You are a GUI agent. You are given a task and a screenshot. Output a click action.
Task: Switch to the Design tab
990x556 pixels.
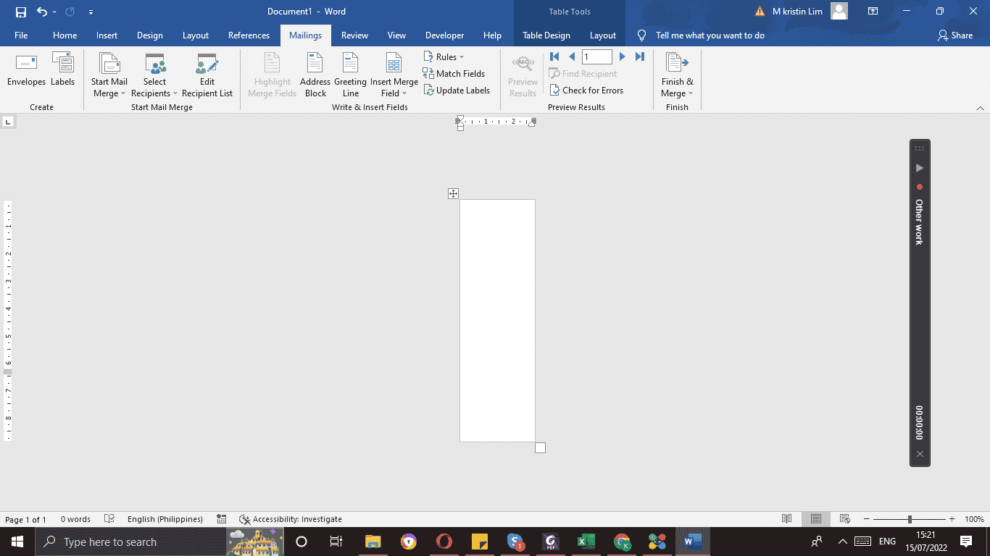click(x=150, y=35)
